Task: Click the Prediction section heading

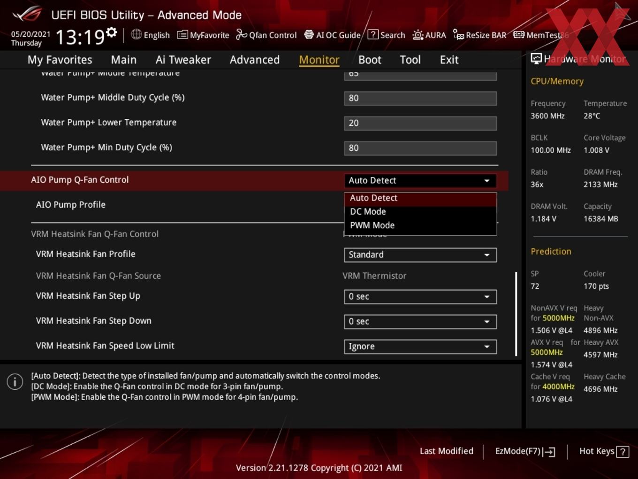Action: 551,251
